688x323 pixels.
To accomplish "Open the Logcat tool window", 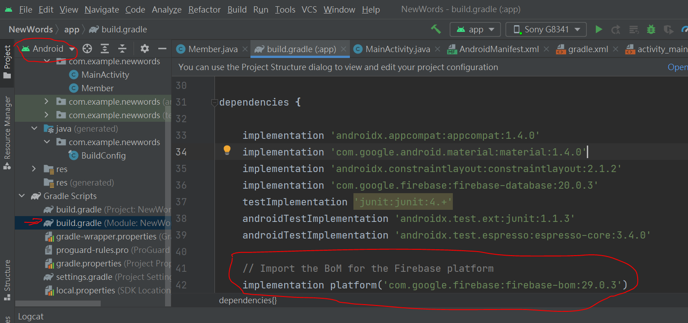I will [31, 316].
